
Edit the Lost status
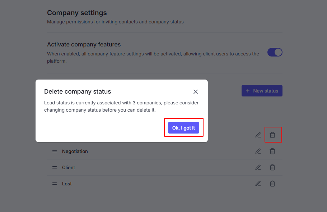pos(258,184)
